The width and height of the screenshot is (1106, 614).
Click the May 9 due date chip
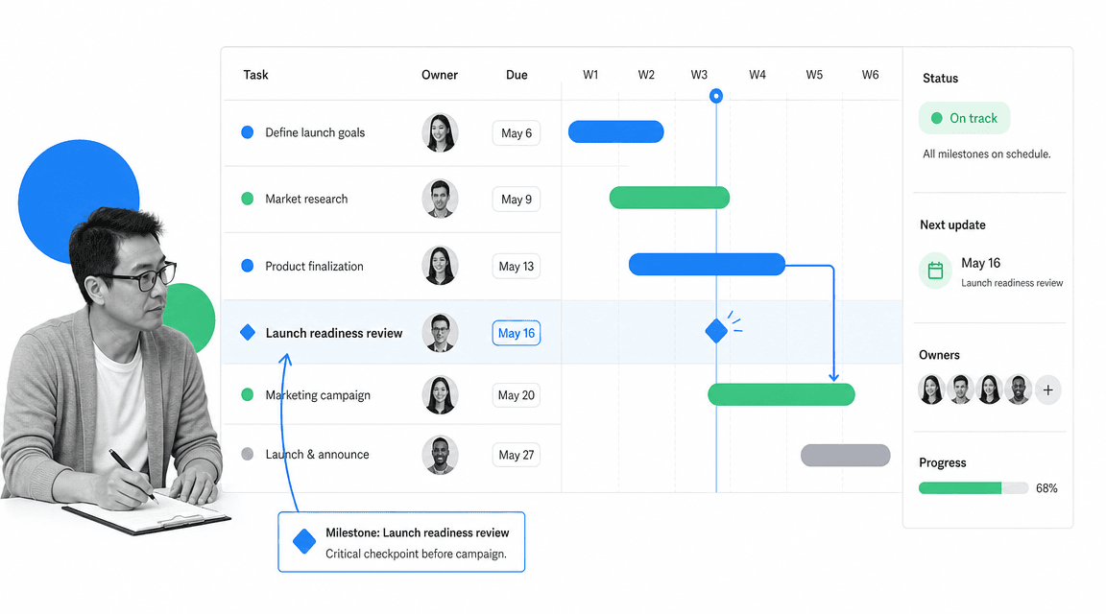click(517, 200)
